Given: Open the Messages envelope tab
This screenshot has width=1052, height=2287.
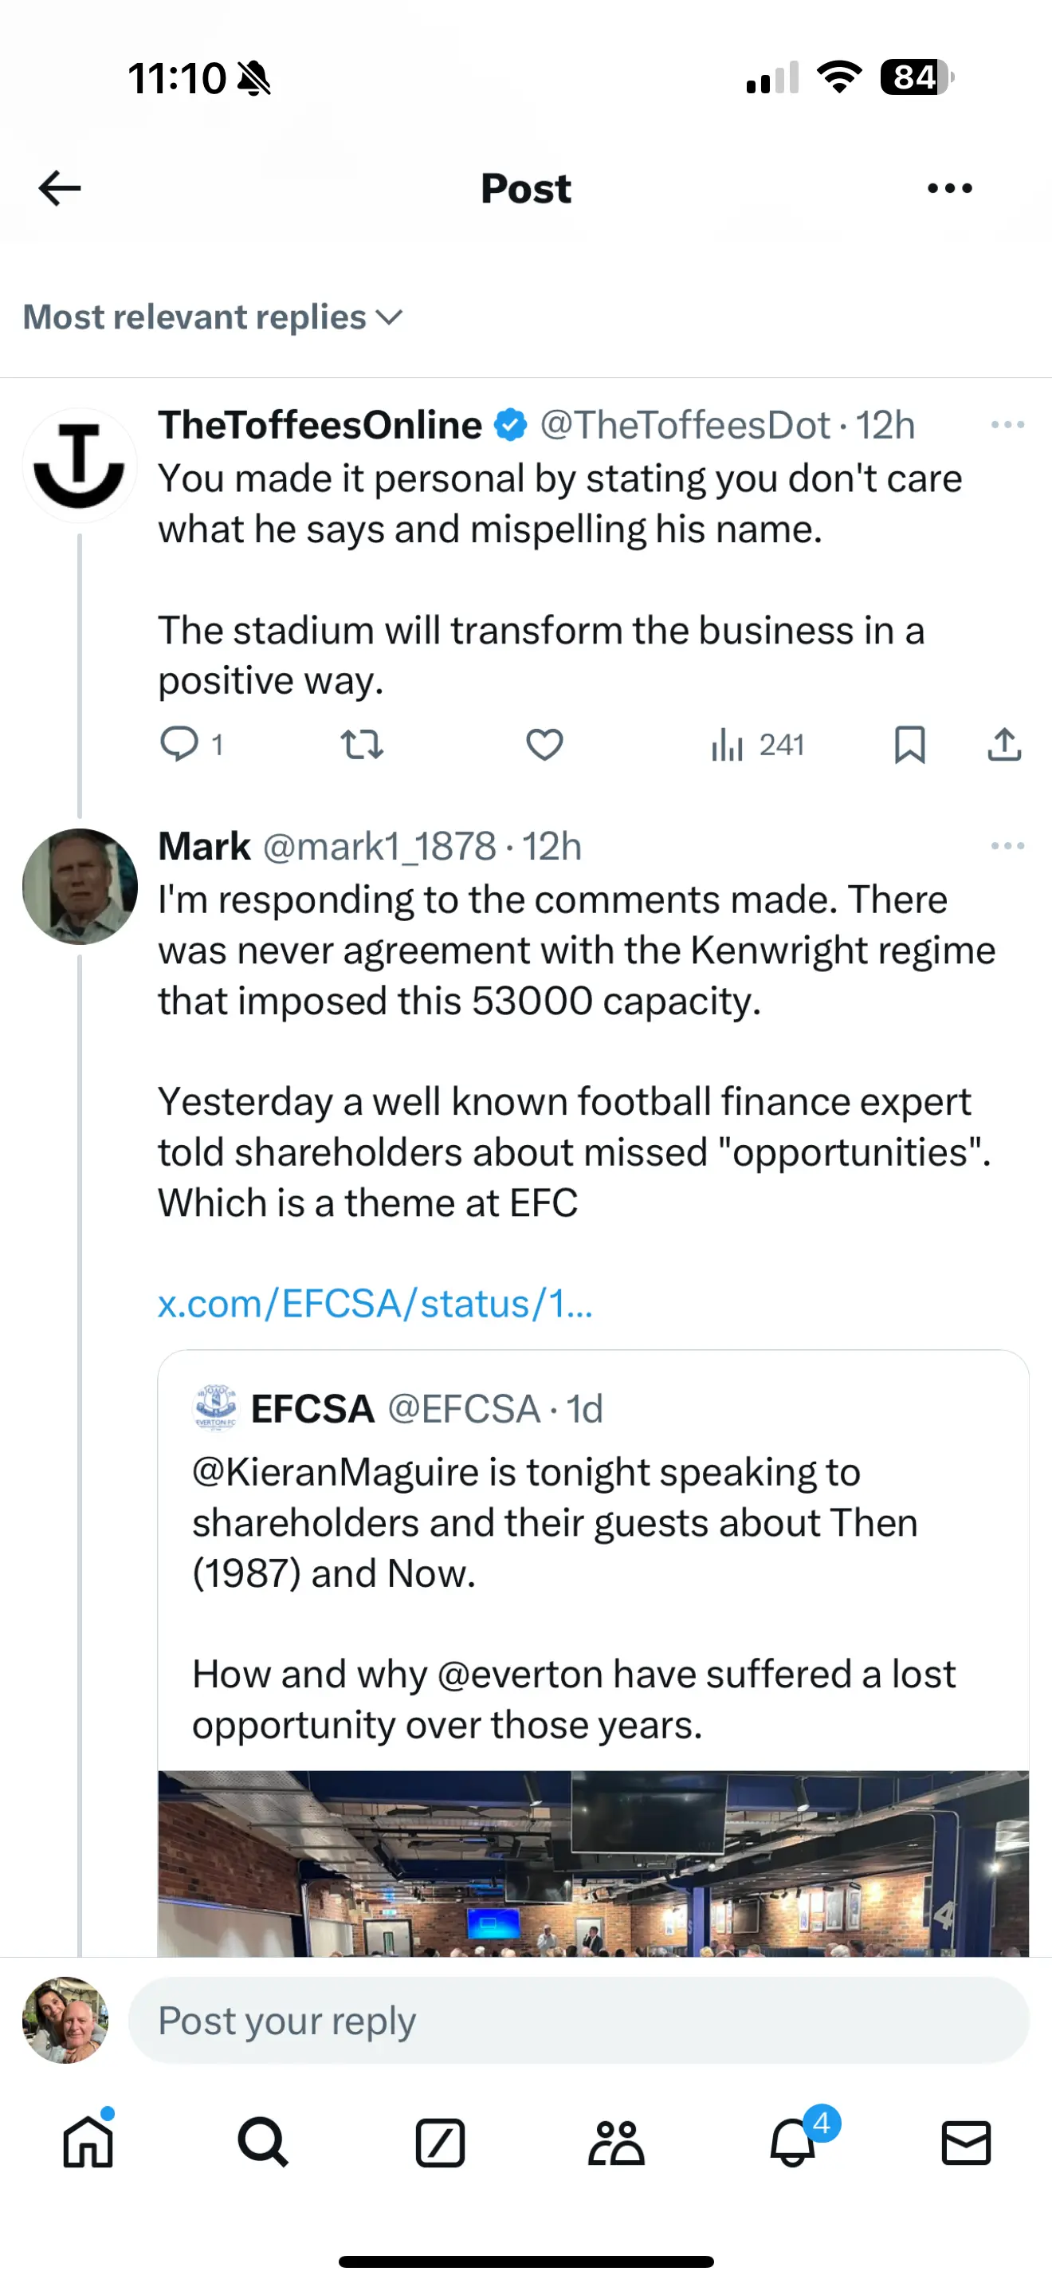Looking at the screenshot, I should click(965, 2143).
